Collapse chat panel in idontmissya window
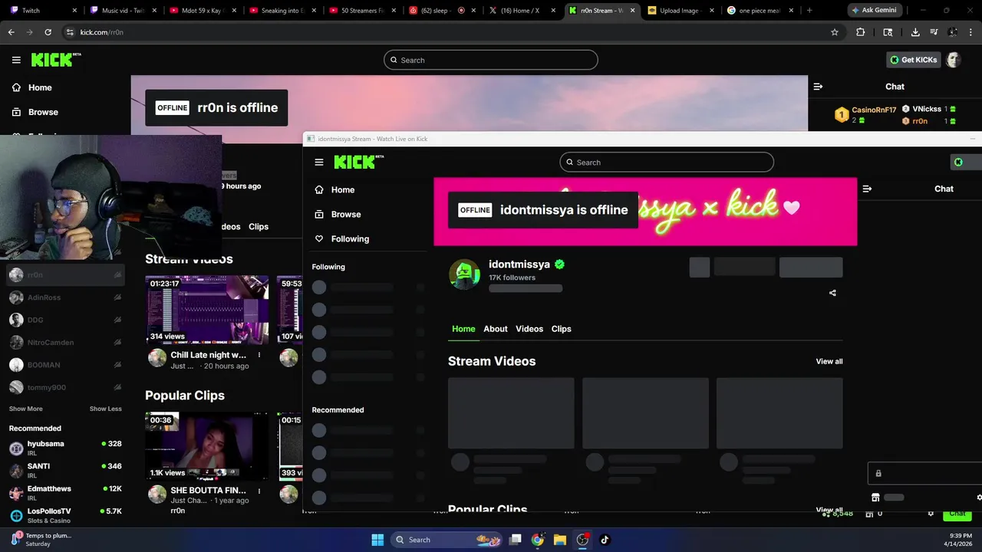This screenshot has width=982, height=552. [867, 189]
